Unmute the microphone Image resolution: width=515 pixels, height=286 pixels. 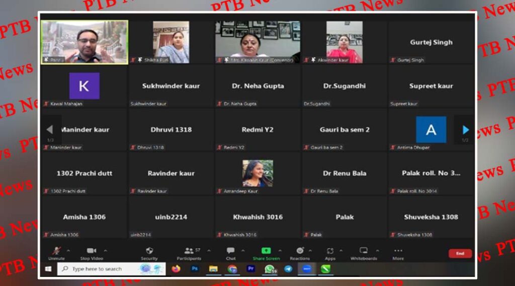56,253
